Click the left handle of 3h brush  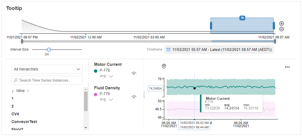211,26
